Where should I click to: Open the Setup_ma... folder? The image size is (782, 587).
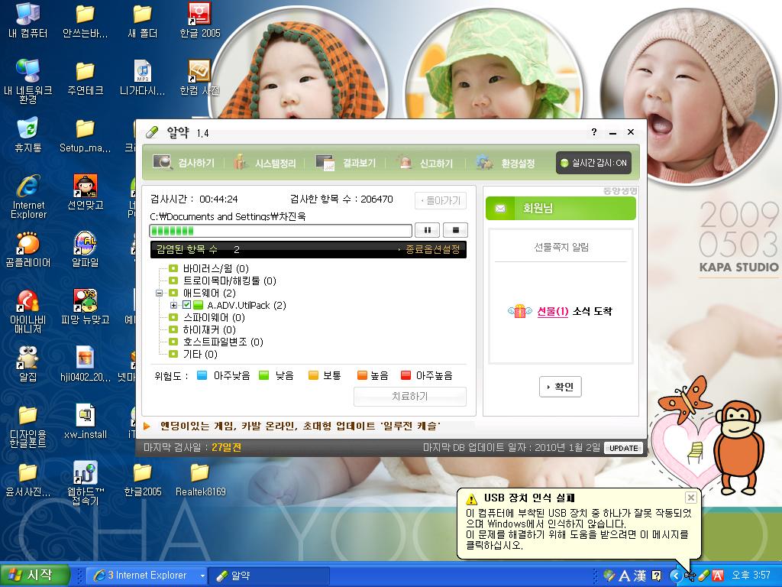86,135
